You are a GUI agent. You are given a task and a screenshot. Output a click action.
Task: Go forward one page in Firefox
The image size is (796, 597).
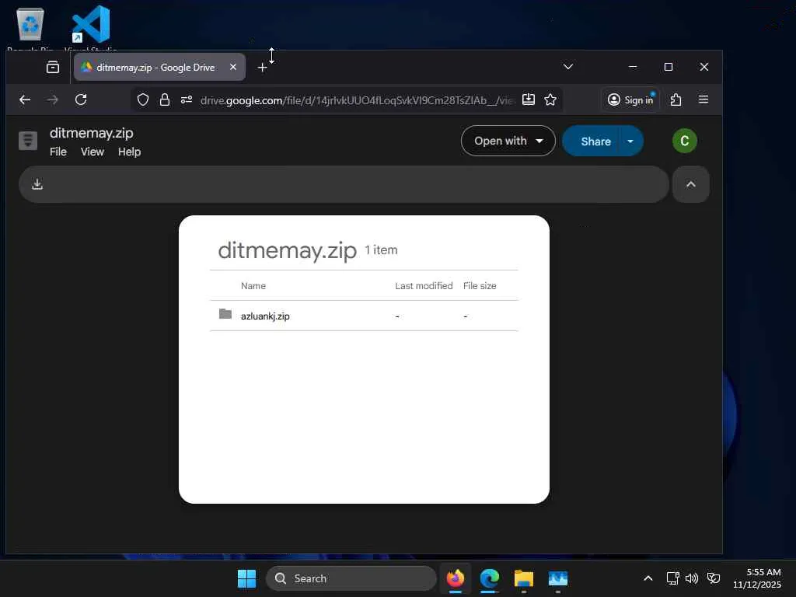52,99
